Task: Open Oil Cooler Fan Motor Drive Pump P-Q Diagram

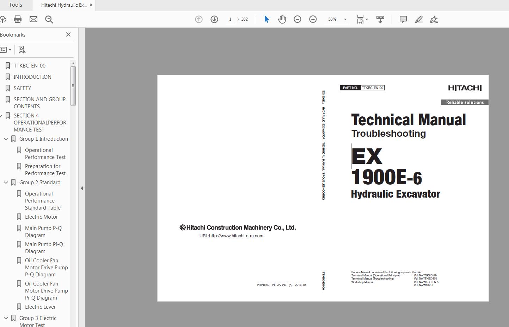Action: click(47, 268)
